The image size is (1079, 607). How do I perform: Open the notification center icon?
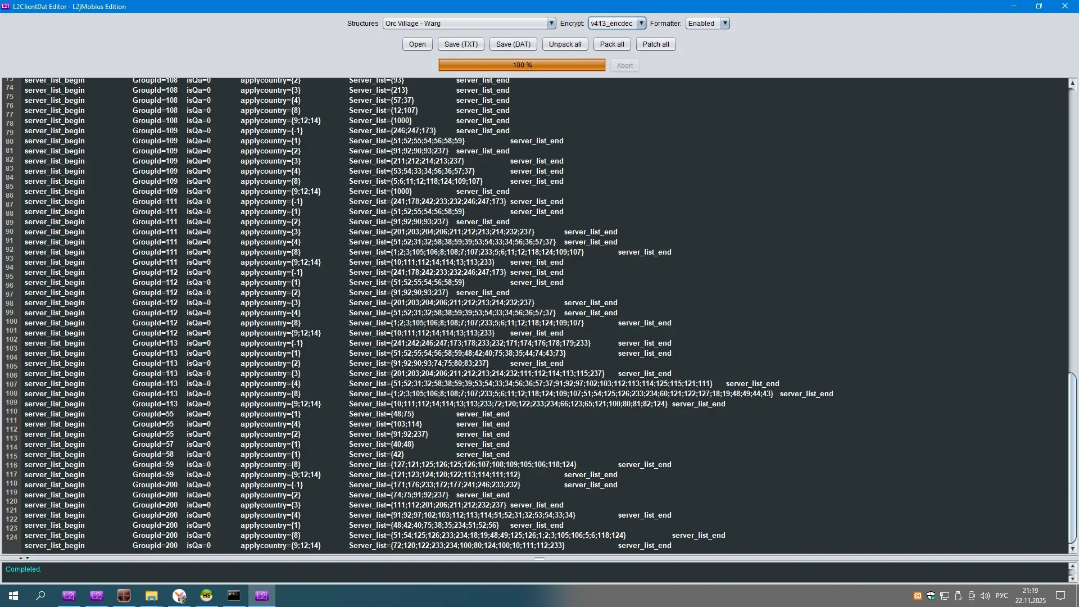point(1060,596)
